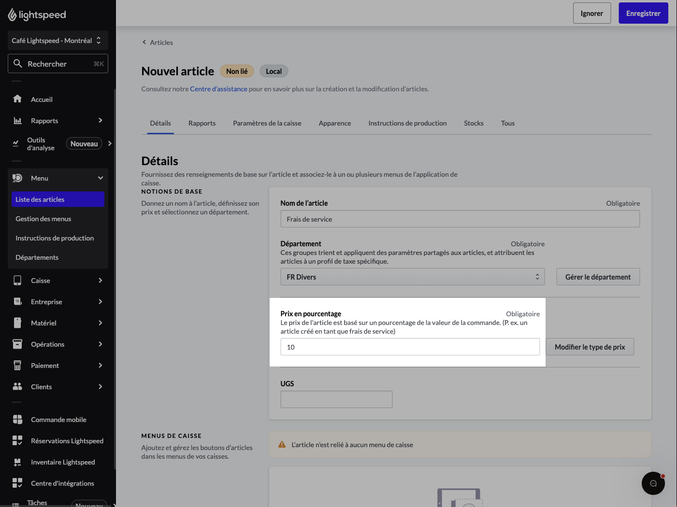The image size is (677, 507).
Task: Collapse the Menu section chevron
Action: point(101,178)
